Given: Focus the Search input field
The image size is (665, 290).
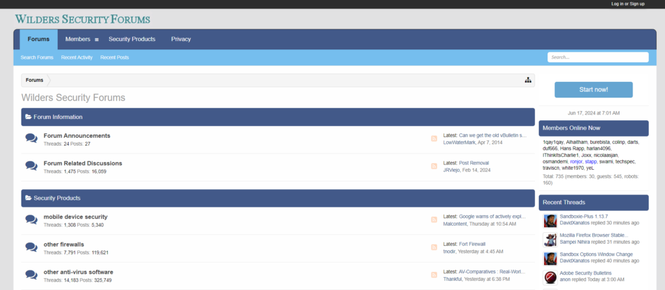Looking at the screenshot, I should click(597, 57).
